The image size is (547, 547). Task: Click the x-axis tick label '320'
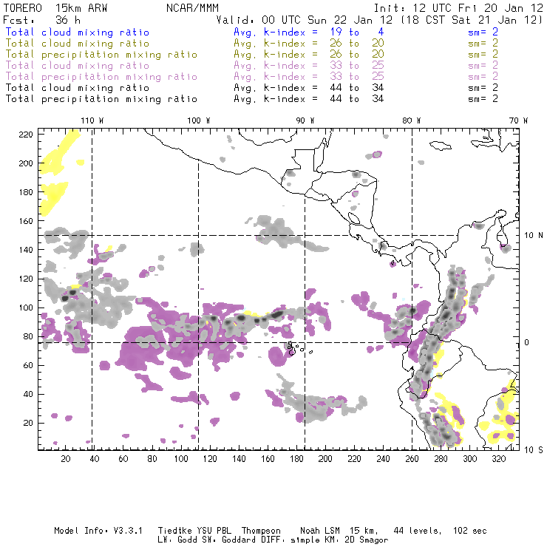pos(498,459)
